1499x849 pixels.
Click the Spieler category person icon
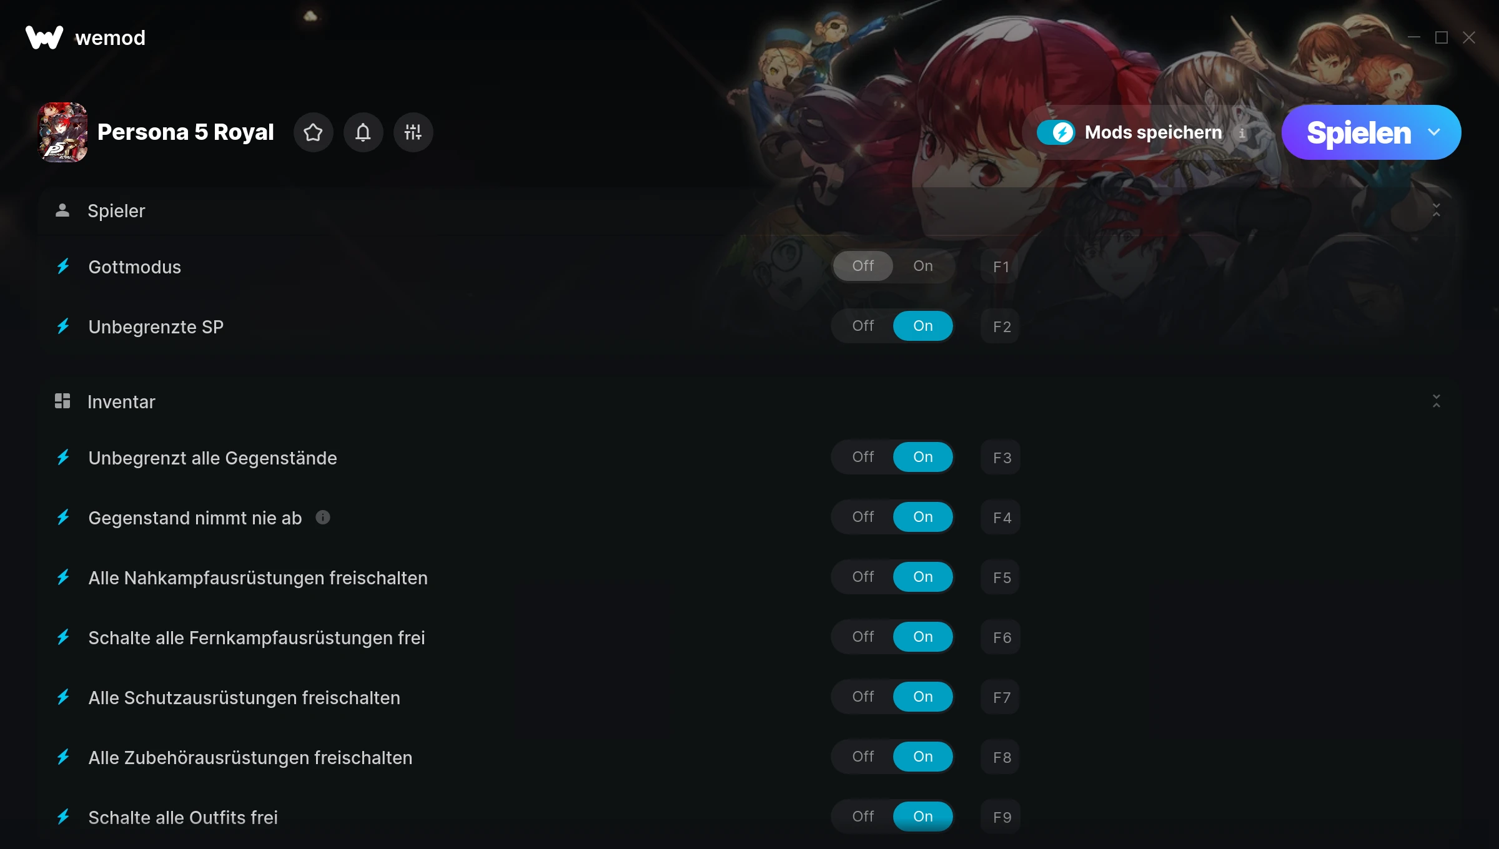coord(62,210)
